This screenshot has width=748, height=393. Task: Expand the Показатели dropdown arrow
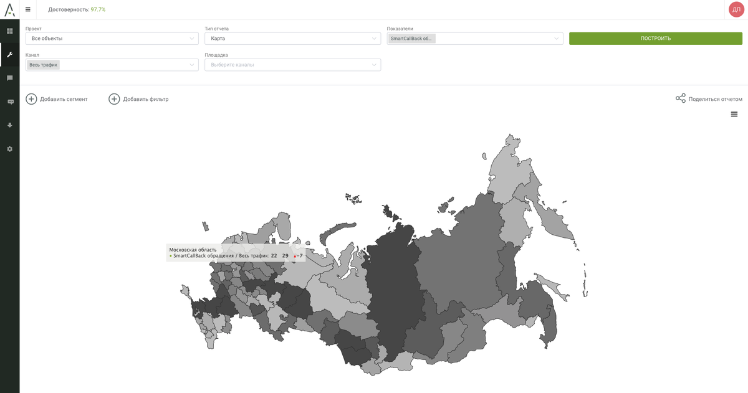557,39
